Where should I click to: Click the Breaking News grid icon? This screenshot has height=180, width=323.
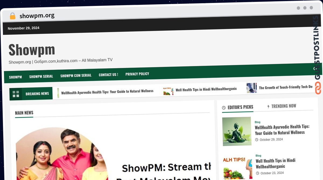(x=16, y=94)
